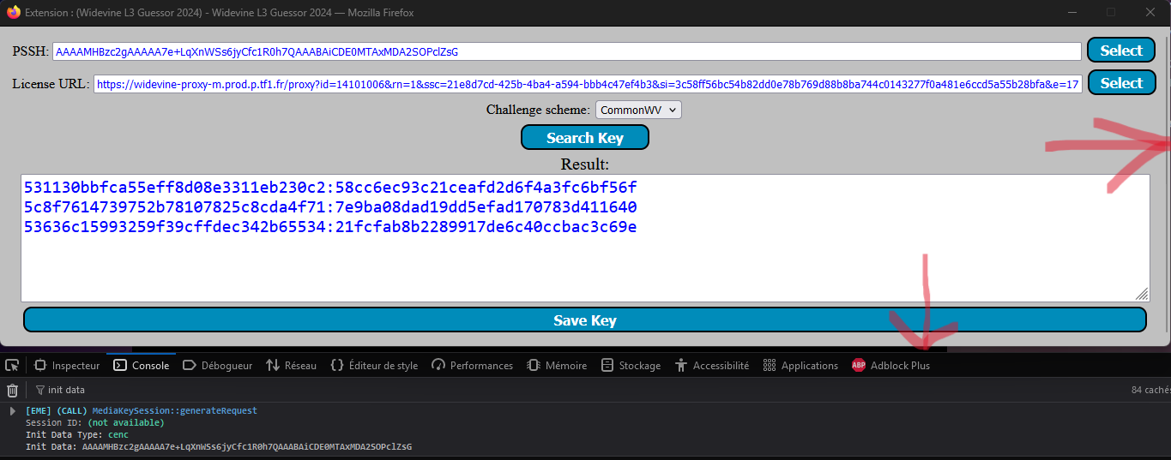Open the Challenge scheme CommonWV dropdown
1171x460 pixels.
pos(638,110)
